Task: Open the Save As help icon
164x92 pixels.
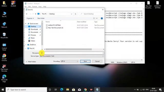Action: click(102, 18)
